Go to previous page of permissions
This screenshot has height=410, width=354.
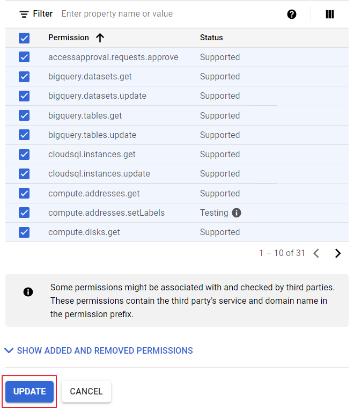[316, 253]
